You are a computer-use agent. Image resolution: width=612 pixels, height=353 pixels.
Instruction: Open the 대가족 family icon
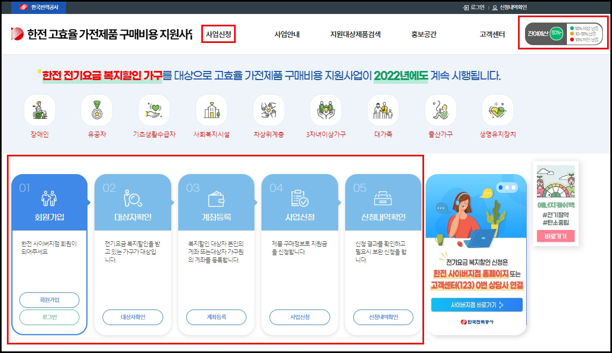(x=383, y=110)
